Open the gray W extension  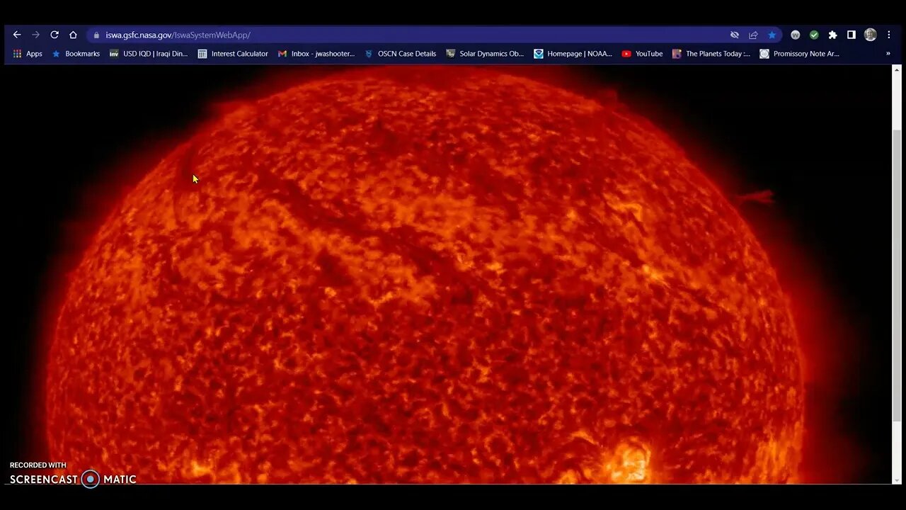pyautogui.click(x=795, y=35)
